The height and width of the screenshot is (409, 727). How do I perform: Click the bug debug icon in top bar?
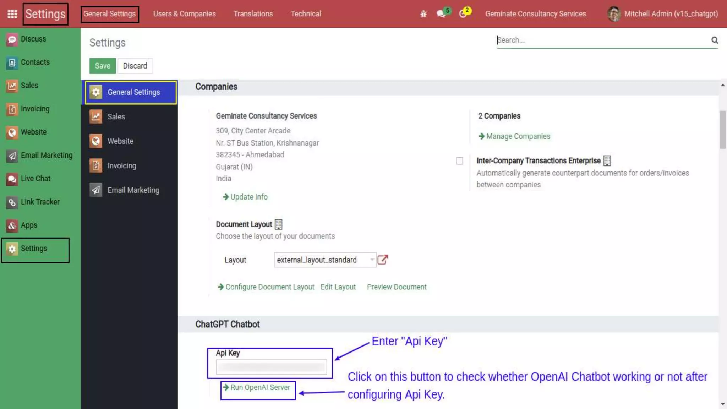pos(423,14)
